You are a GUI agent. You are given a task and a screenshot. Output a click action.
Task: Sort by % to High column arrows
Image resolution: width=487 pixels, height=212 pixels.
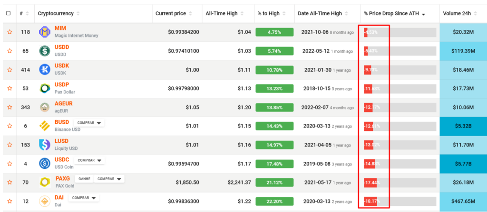click(284, 14)
